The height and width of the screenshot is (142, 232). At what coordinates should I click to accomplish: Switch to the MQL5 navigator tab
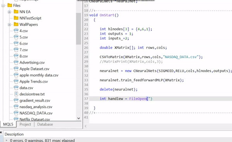pos(8,125)
